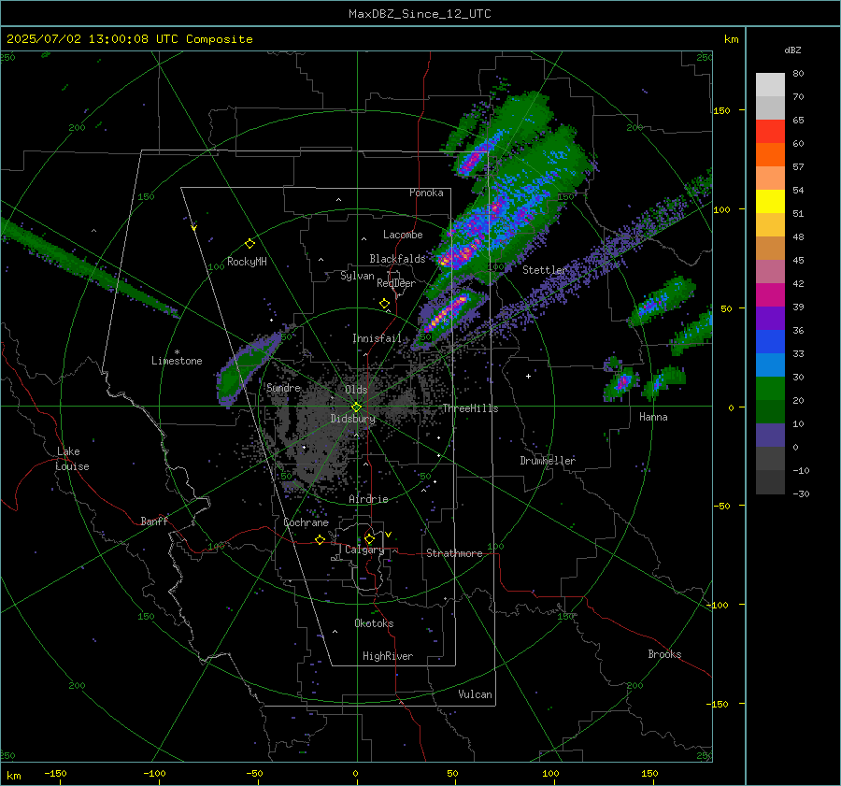Click the Blackfalds city label

point(397,259)
